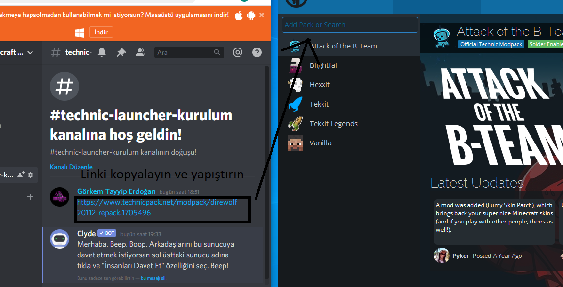
Task: Click the search magnifier icon in Discord
Action: 217,52
